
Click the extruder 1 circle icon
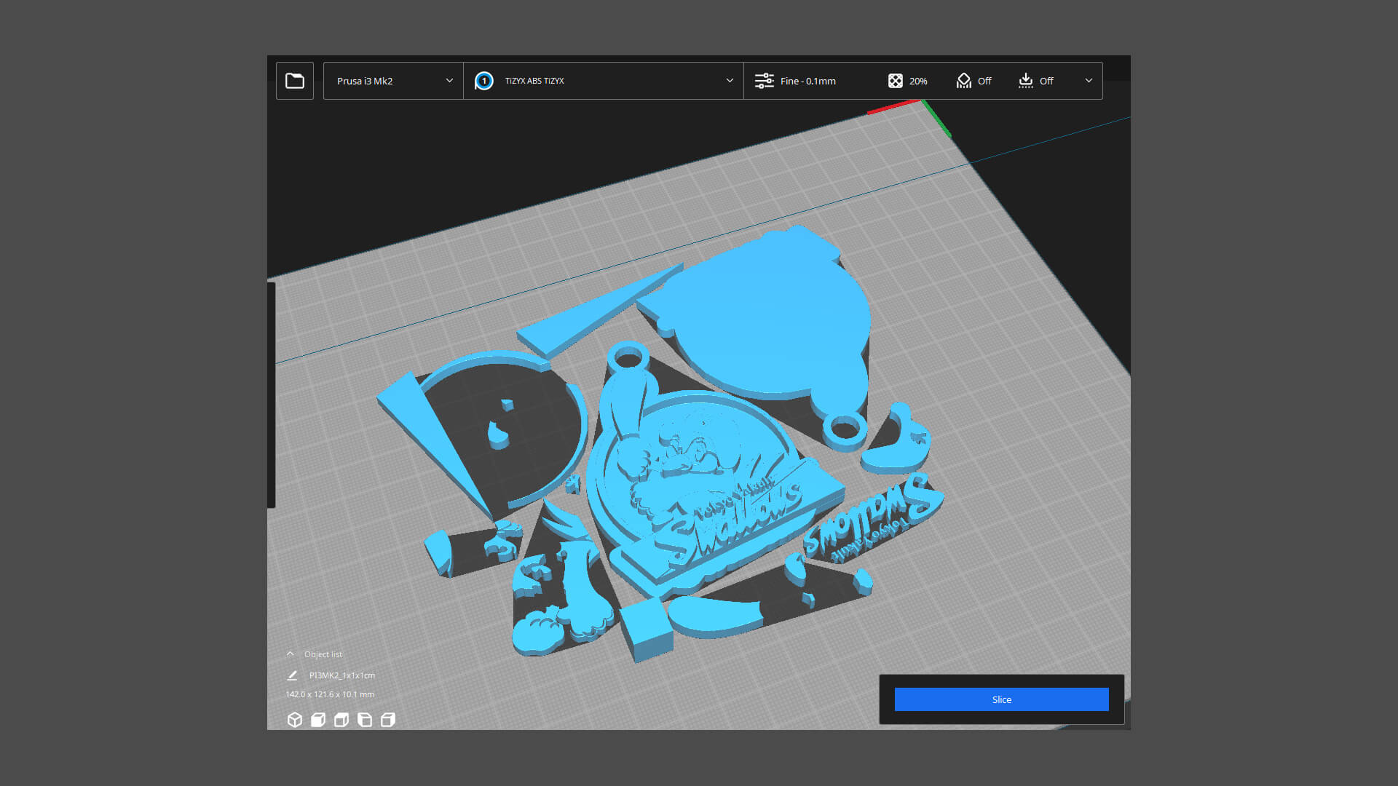coord(484,81)
